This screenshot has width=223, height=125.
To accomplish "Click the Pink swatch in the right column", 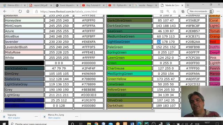I will coord(215,58).
